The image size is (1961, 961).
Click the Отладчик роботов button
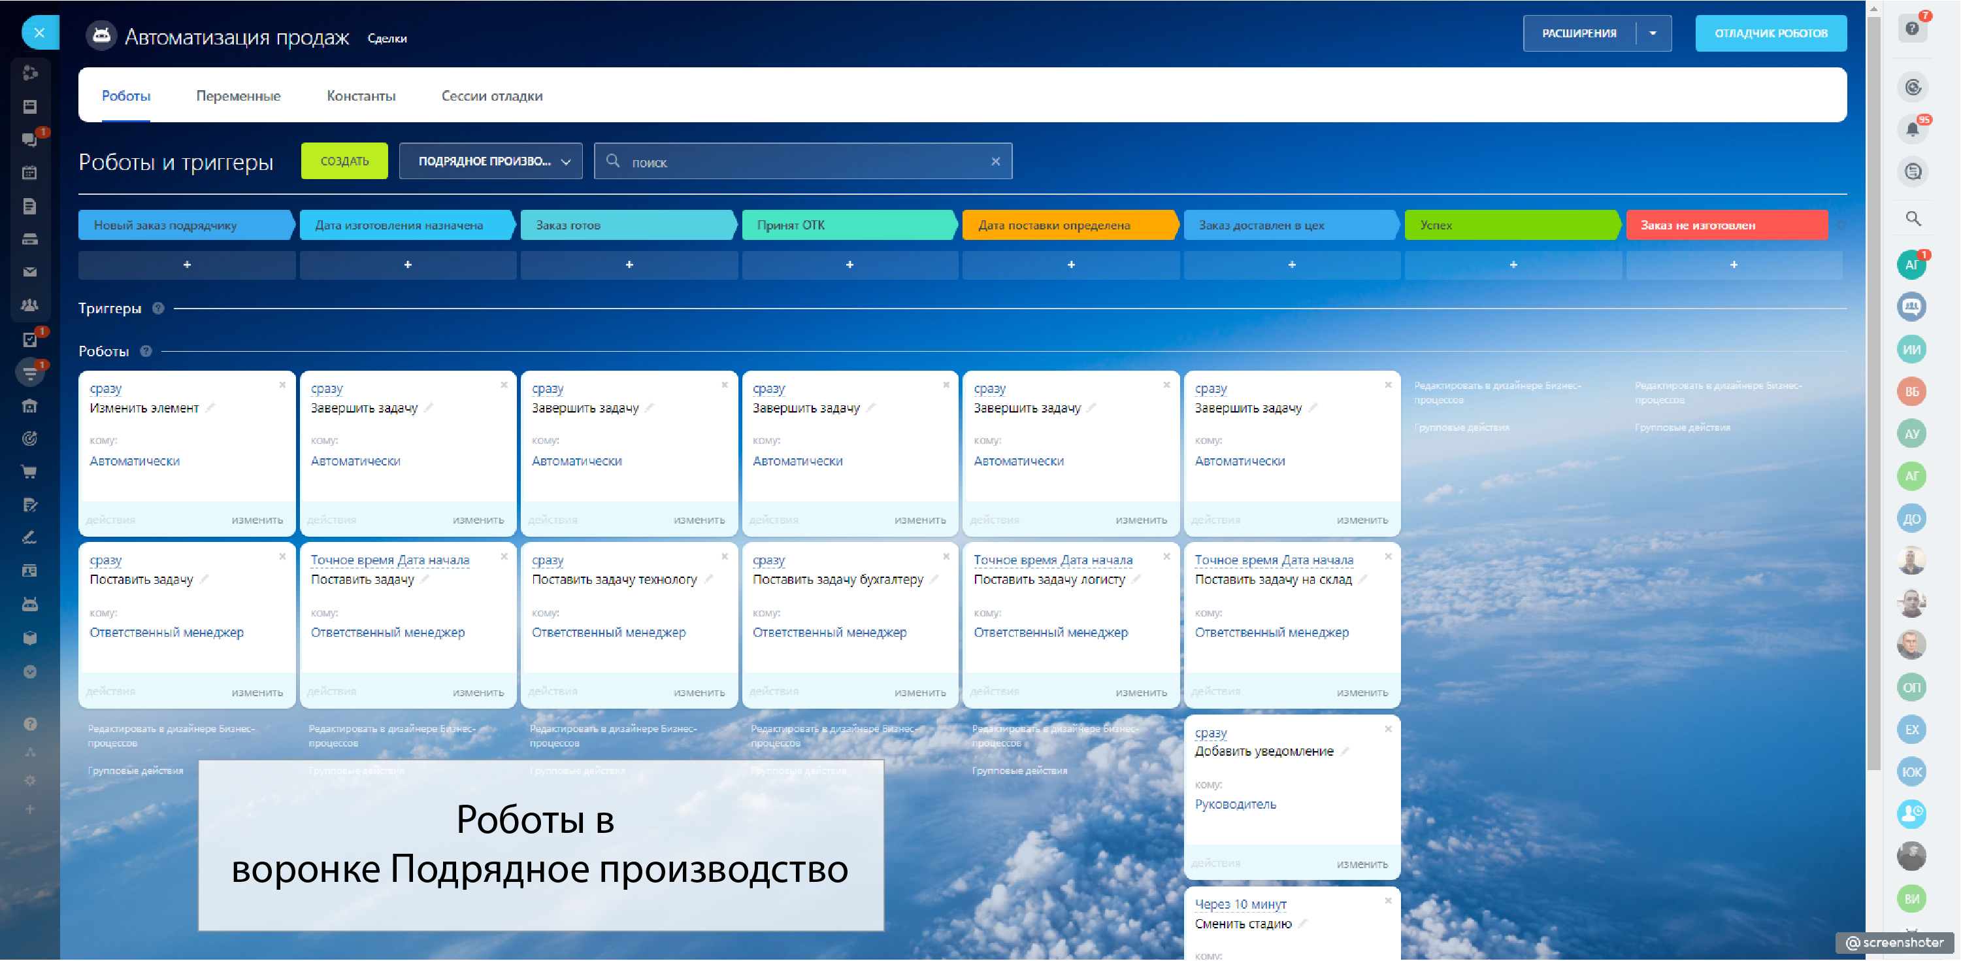point(1770,33)
